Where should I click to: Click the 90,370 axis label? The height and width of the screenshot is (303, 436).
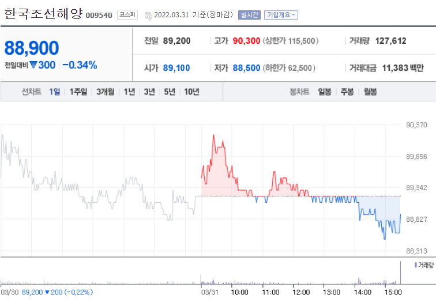click(x=416, y=125)
